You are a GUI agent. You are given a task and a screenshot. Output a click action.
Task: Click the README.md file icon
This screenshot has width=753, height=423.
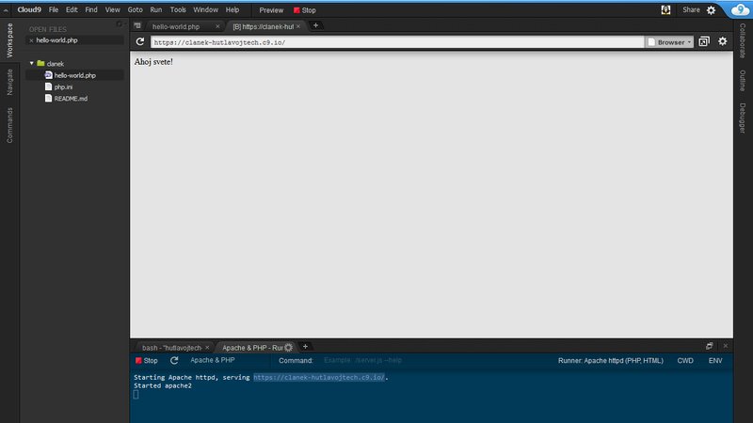click(x=48, y=98)
